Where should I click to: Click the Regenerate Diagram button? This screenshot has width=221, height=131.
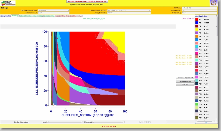coord(185,81)
